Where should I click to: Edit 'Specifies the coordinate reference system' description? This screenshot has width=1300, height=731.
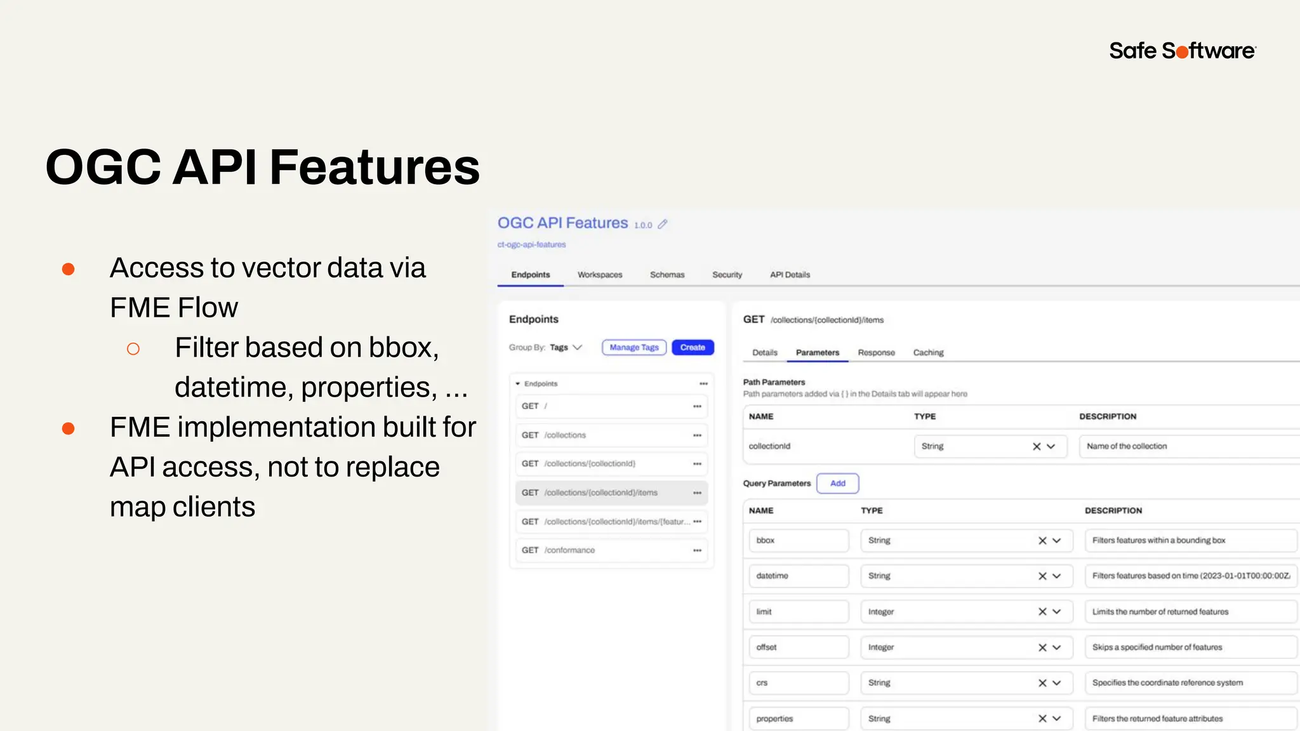point(1191,683)
